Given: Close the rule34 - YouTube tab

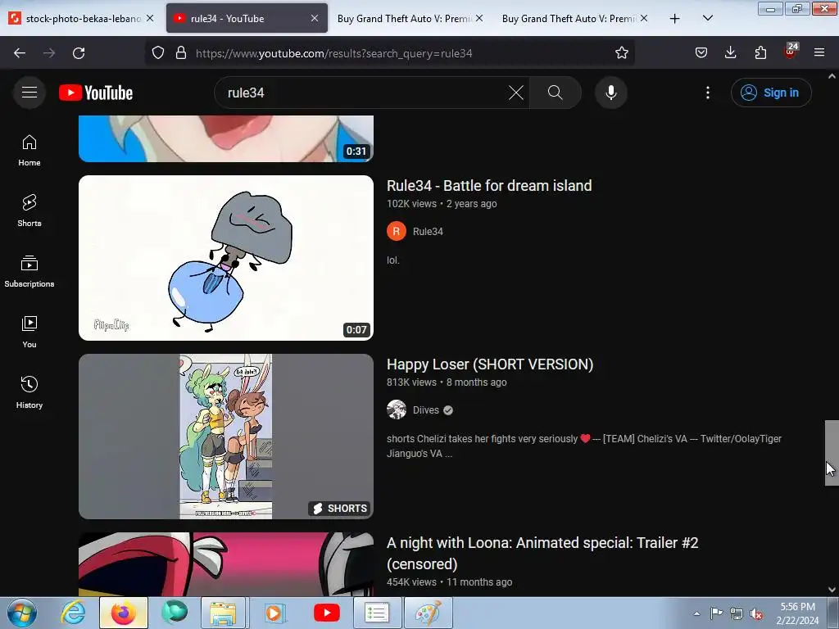Looking at the screenshot, I should [315, 18].
